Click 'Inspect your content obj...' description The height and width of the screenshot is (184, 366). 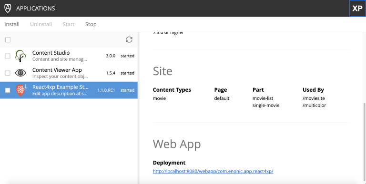coord(60,77)
